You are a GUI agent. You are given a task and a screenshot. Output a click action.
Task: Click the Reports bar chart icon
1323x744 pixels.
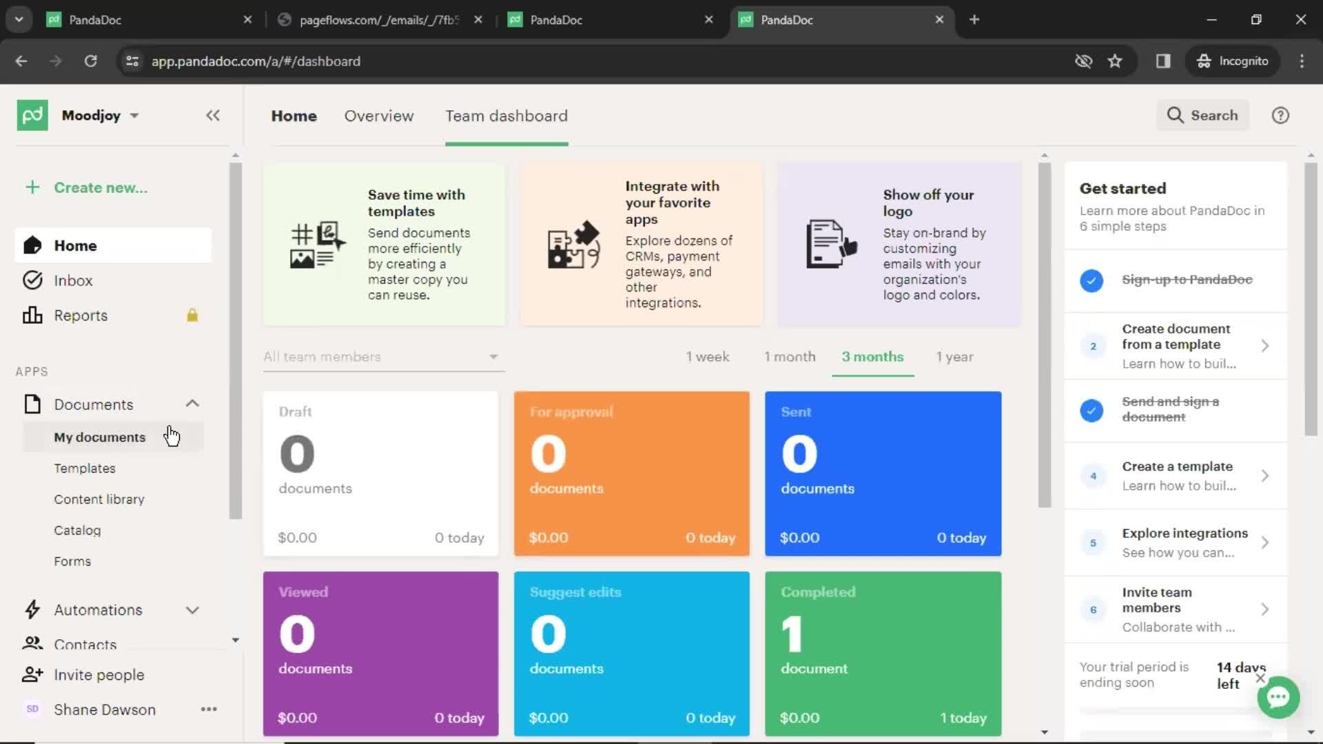coord(32,316)
